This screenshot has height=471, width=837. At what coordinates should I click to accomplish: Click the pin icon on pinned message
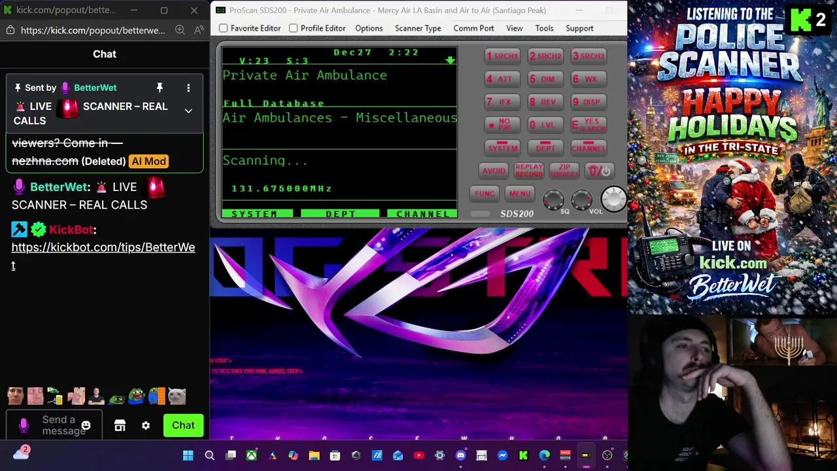[160, 88]
